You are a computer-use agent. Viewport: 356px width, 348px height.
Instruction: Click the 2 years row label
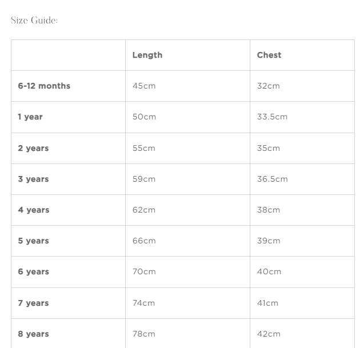[x=33, y=148]
